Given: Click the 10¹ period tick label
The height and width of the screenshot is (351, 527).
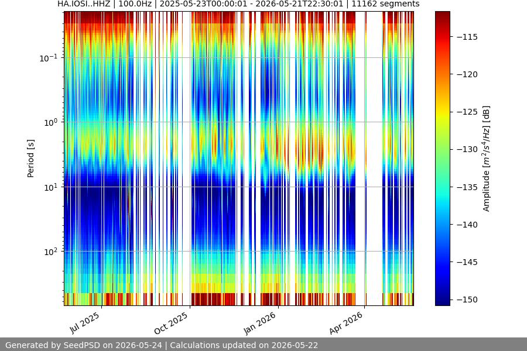Looking at the screenshot, I should 50,187.
